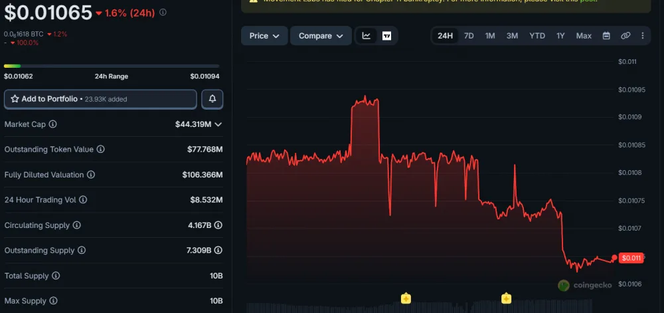The image size is (664, 313).
Task: Click the Add to Portfolio button
Action: coord(100,99)
